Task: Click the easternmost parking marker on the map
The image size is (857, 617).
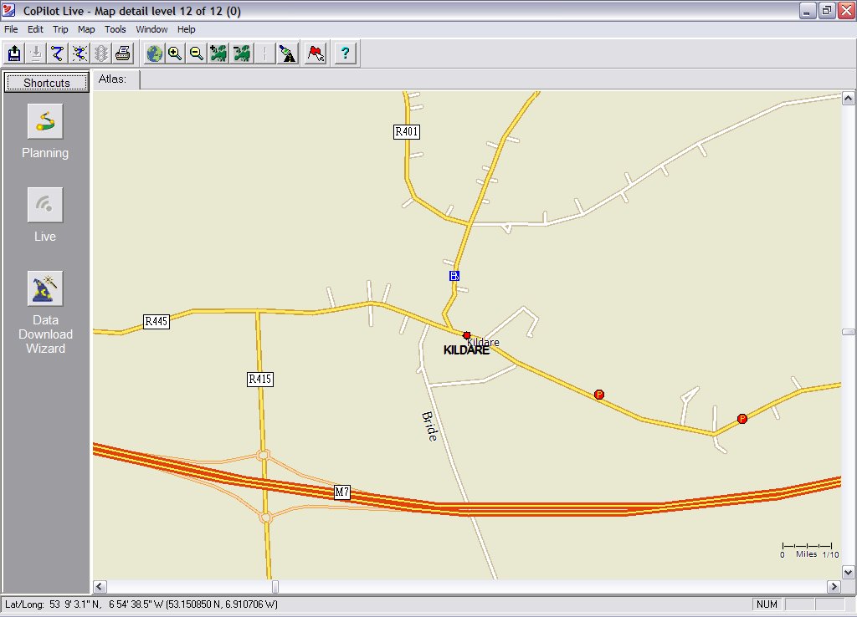Action: pos(742,419)
